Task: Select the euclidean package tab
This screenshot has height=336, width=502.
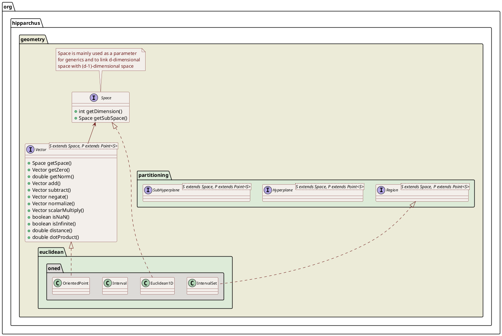Action: tap(52, 252)
